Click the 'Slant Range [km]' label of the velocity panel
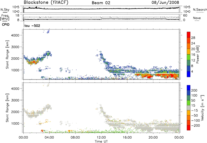Screen dimensions: 207x143 7,108
